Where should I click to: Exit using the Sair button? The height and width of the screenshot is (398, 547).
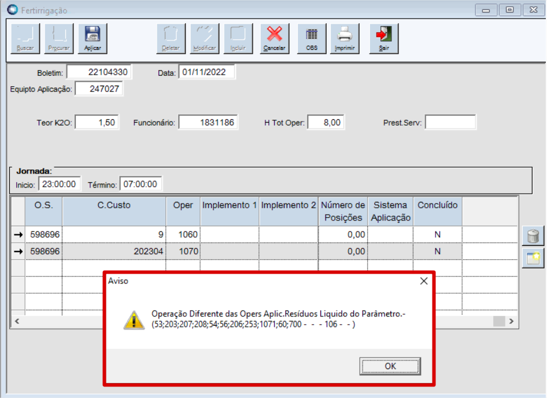click(x=384, y=38)
